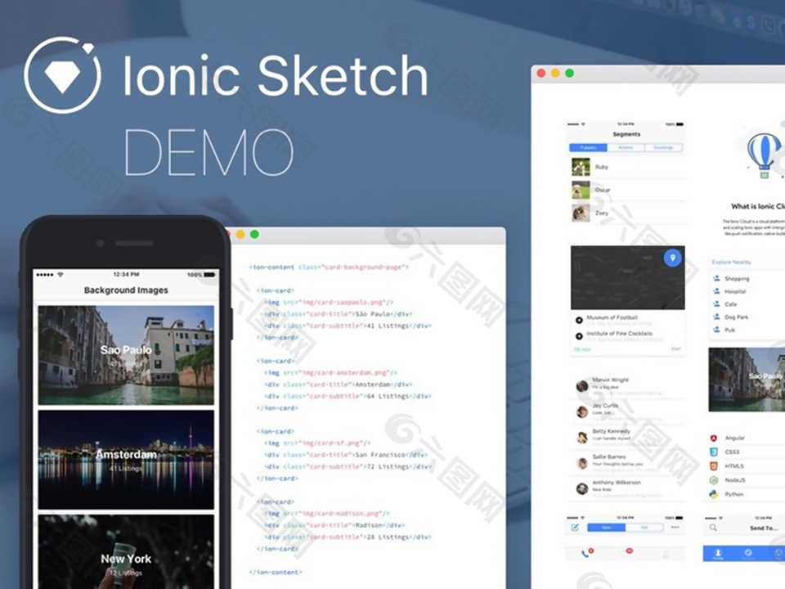Open the three-dot more options menu

pyautogui.click(x=675, y=527)
